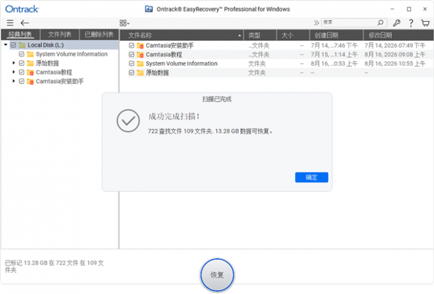Go back with the arrow icon
Image resolution: width=434 pixels, height=294 pixels.
pyautogui.click(x=25, y=23)
